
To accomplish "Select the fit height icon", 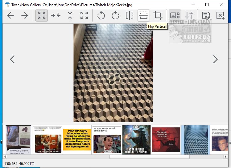I will click(70, 16).
